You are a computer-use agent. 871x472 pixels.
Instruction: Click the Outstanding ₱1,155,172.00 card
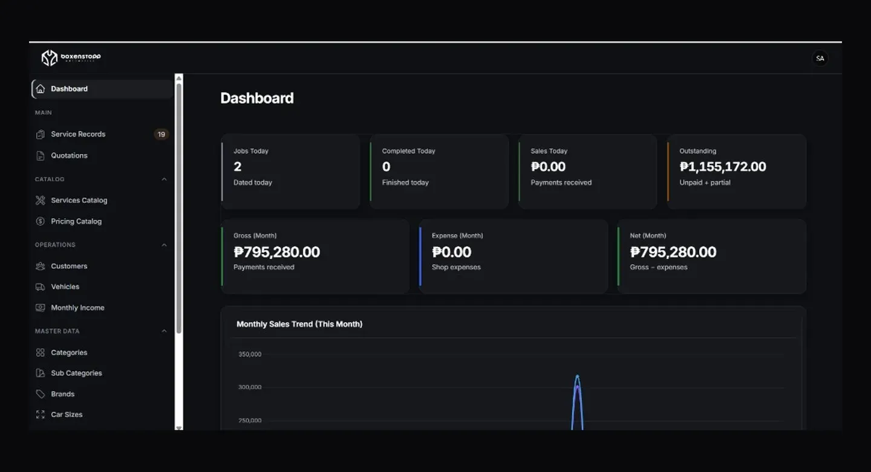click(736, 172)
